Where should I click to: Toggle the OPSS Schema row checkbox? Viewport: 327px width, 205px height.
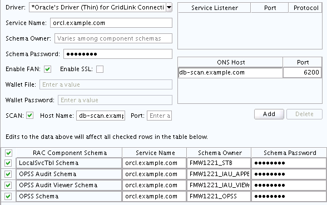[x=8, y=196]
